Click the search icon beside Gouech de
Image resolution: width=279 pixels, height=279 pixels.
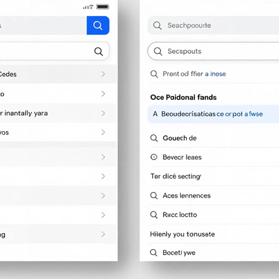pos(154,138)
